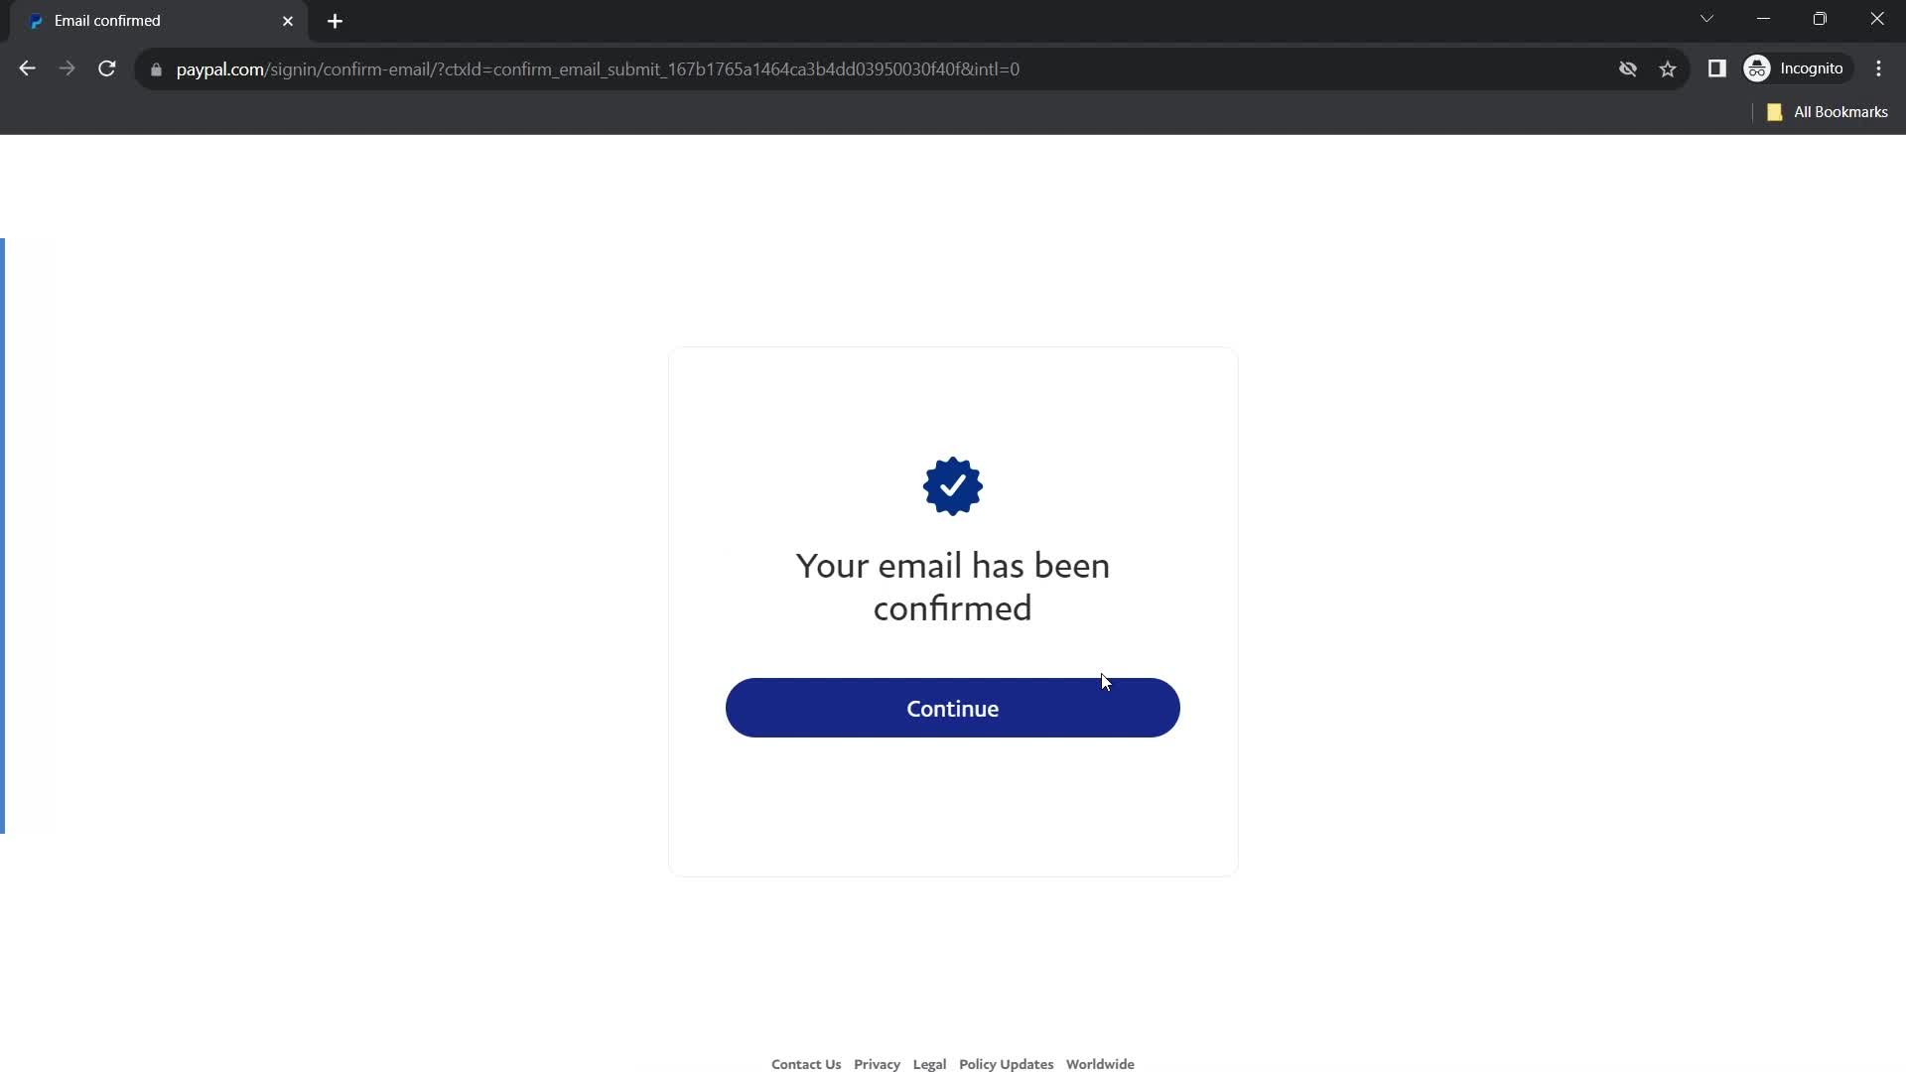Click the verification badge icon
Image resolution: width=1906 pixels, height=1072 pixels.
coord(953,484)
